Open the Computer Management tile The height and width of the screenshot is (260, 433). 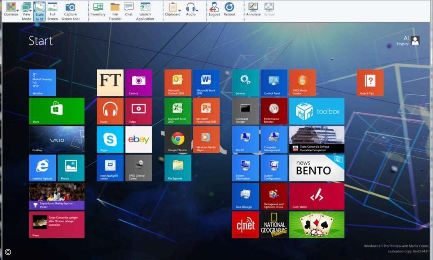[x=274, y=139]
